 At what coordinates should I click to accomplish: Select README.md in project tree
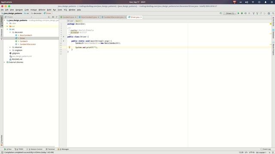coord(17,59)
